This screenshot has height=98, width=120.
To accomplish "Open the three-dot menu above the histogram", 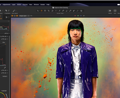I will coord(9,21).
